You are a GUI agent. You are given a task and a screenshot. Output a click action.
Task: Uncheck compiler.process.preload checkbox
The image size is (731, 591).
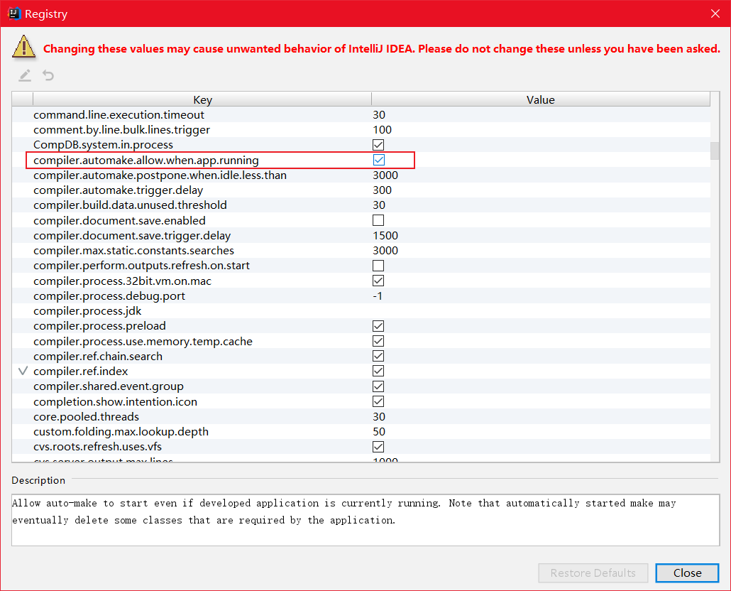tap(378, 325)
